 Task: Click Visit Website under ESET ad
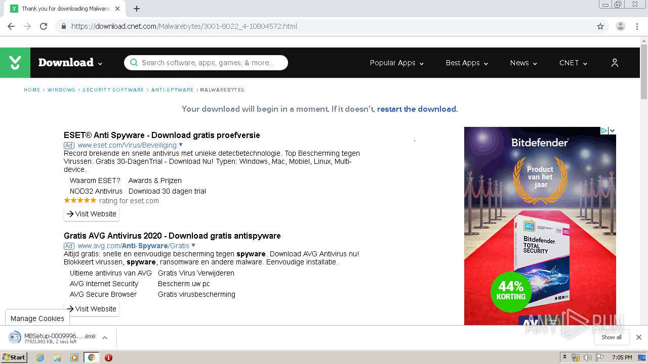(92, 214)
